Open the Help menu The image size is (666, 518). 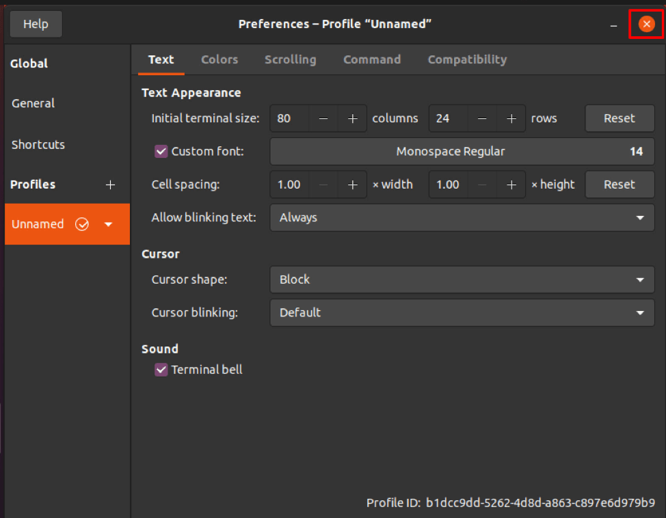(x=36, y=24)
